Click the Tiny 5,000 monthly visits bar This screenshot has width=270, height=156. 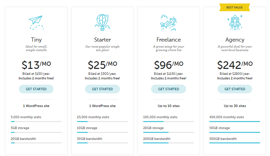(x=36, y=121)
